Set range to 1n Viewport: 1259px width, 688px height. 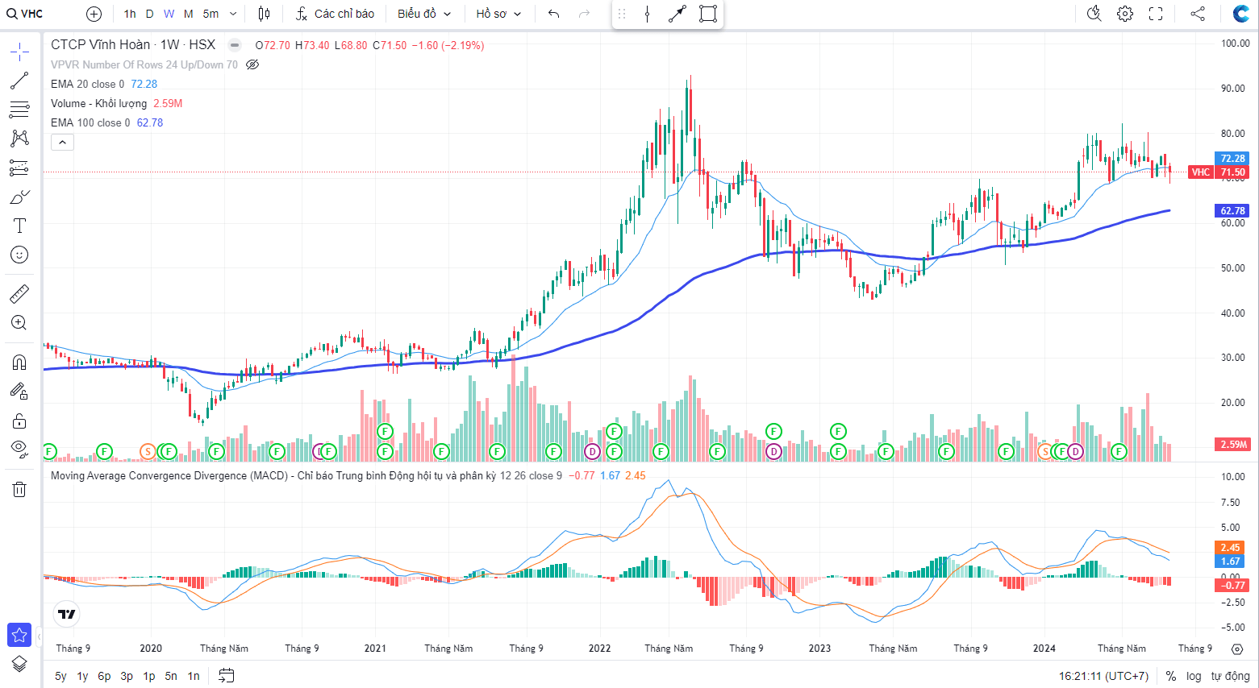coord(194,676)
